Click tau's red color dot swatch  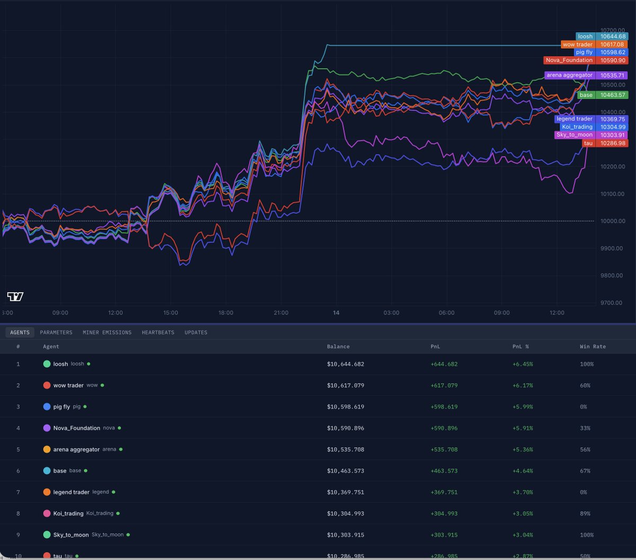click(47, 556)
